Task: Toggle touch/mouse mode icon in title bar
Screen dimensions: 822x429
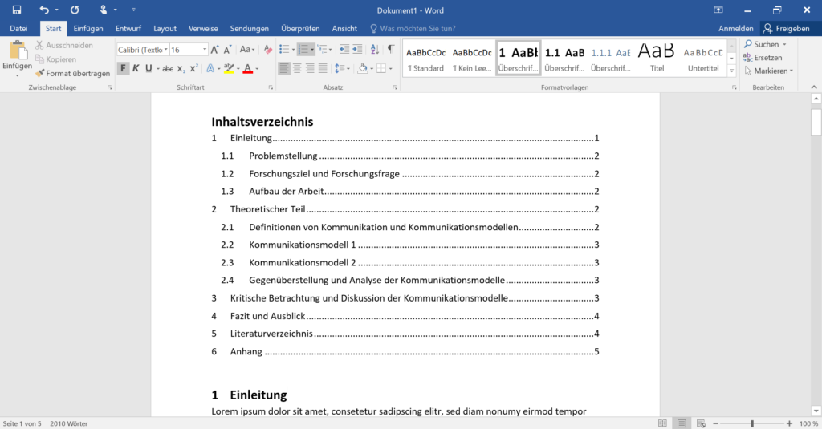Action: tap(104, 10)
